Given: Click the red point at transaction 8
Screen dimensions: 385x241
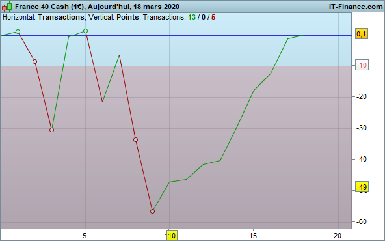Looking at the screenshot, I should [135, 139].
